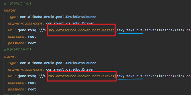Viewport: 191px width, 95px height.
Task: Click the master password value root
Action: (32, 43)
